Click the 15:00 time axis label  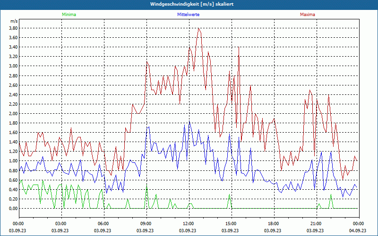click(232, 224)
